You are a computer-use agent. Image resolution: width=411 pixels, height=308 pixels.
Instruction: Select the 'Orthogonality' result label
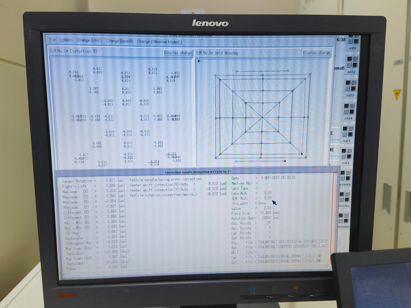78,243
